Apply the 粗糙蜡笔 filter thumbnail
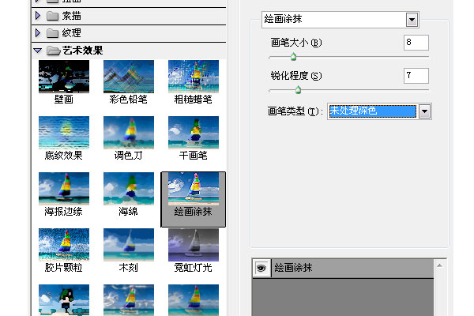474x316 pixels. [x=194, y=77]
